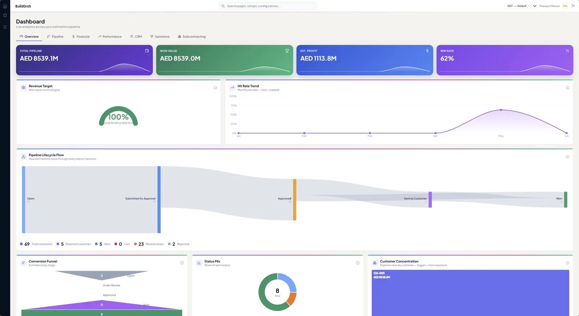Click the 'AED 8539.1M' total pipeline value
This screenshot has height=316, width=579.
(39, 59)
